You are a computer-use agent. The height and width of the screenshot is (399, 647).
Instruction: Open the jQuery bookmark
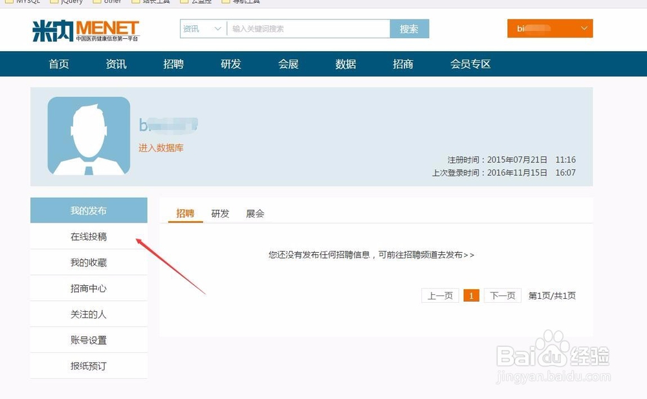coord(65,2)
